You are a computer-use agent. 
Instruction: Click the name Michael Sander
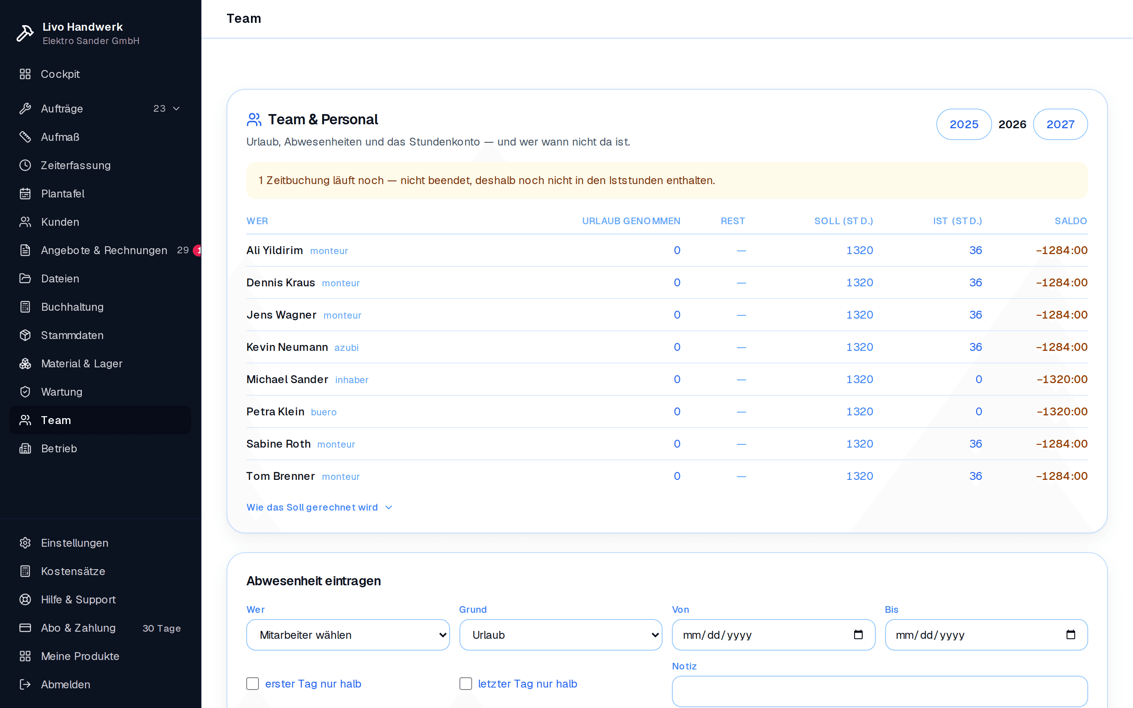288,379
